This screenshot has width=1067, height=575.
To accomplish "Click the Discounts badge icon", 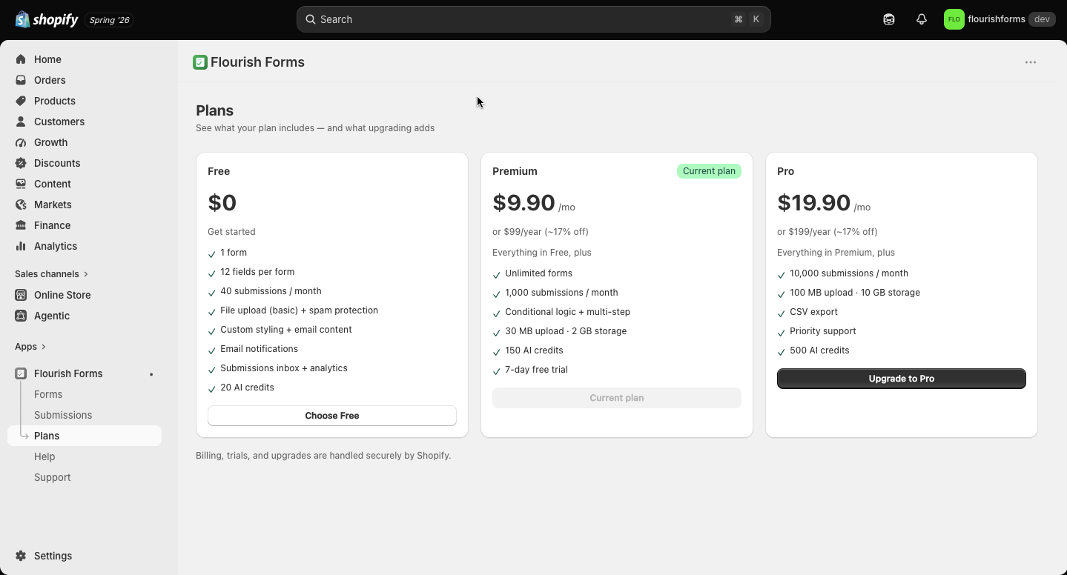I will tap(21, 163).
